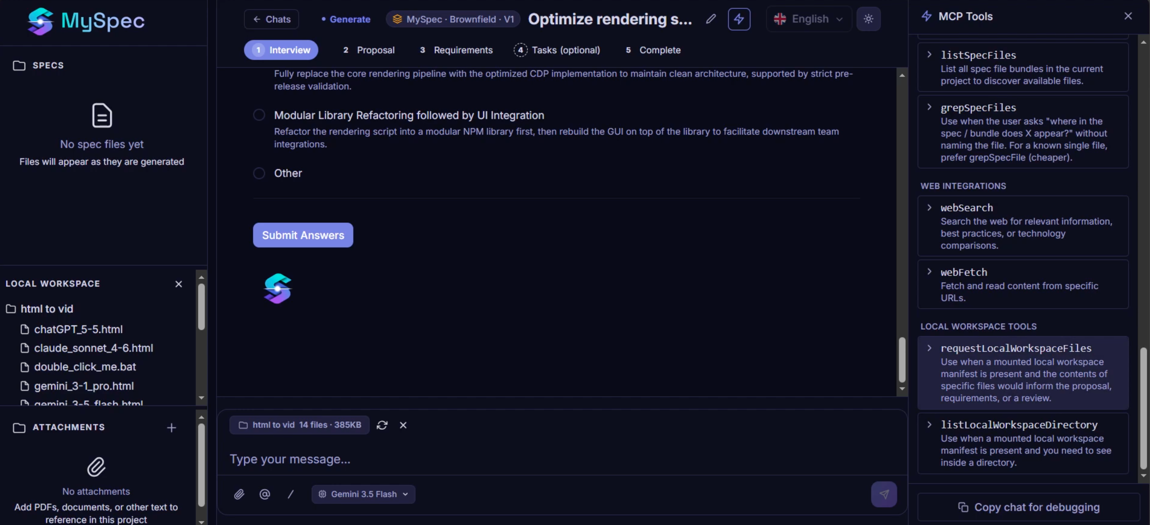
Task: Click the empty spec document icon
Action: click(102, 115)
